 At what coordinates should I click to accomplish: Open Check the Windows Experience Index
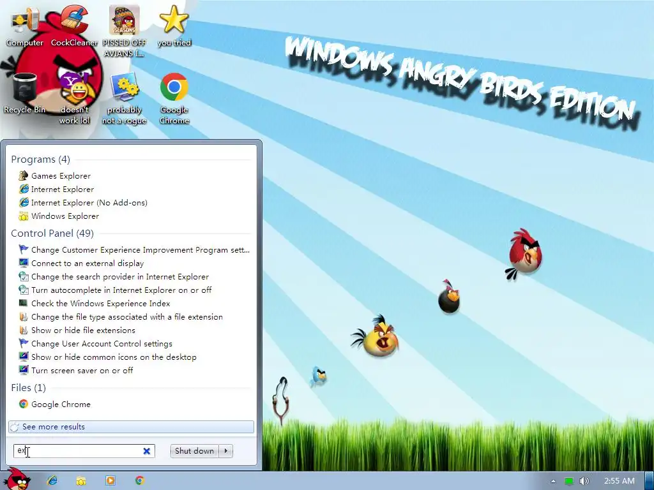95,303
